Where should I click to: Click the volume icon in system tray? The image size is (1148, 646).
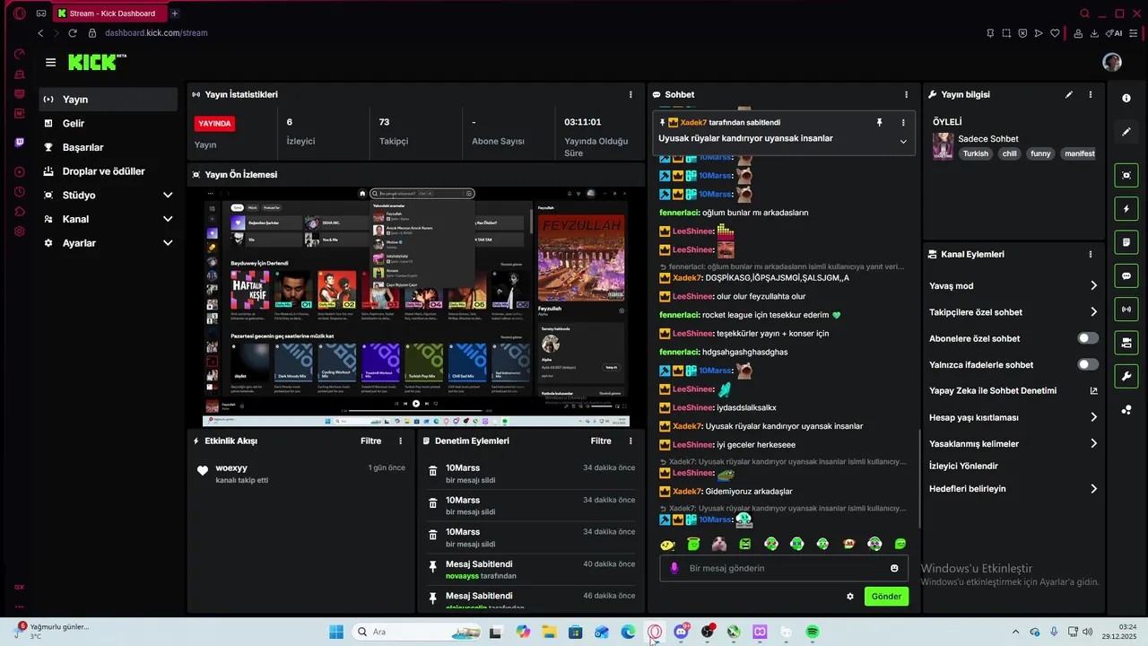[1088, 632]
